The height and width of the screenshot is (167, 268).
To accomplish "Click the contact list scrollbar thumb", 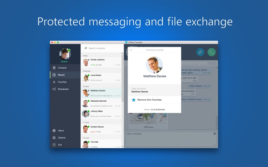I will (123, 78).
